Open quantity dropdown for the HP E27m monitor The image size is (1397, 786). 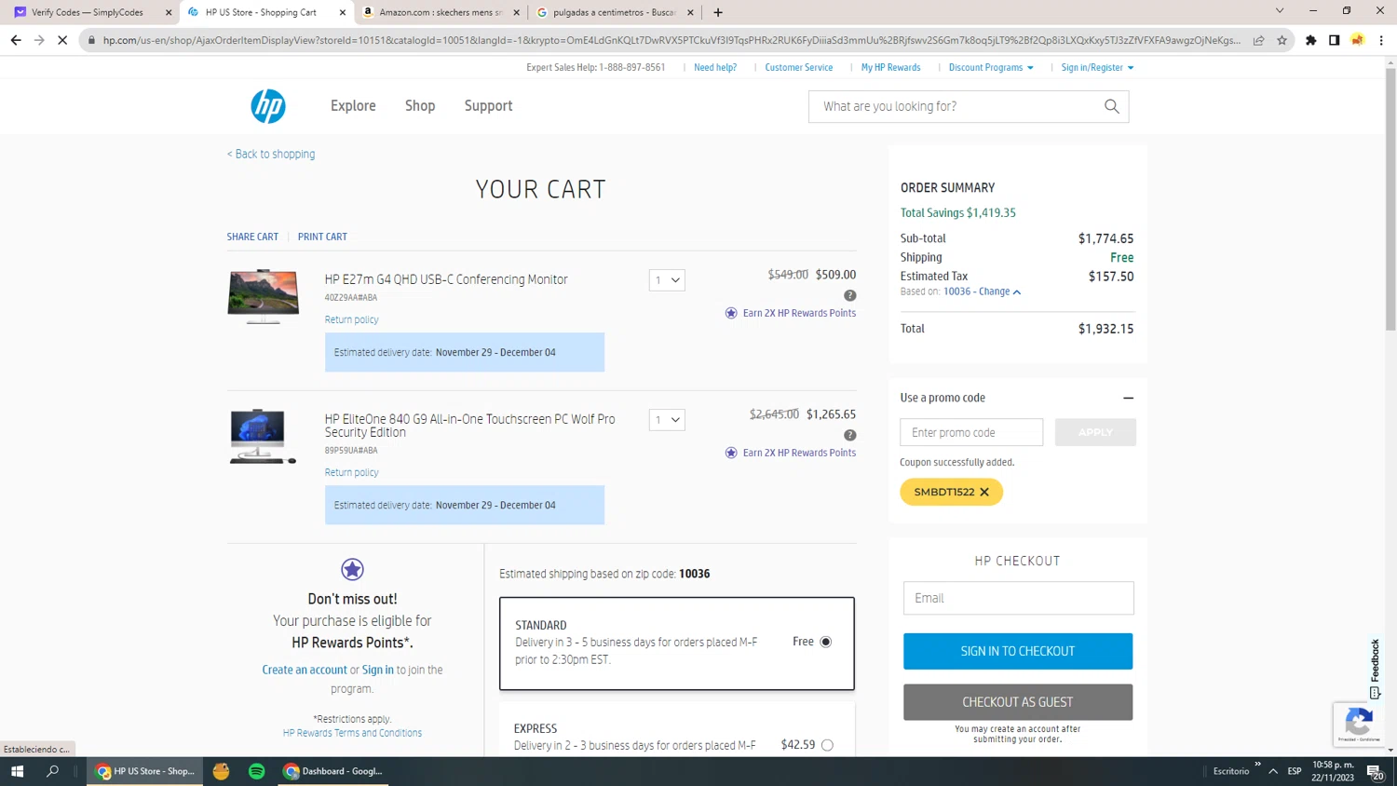(667, 280)
